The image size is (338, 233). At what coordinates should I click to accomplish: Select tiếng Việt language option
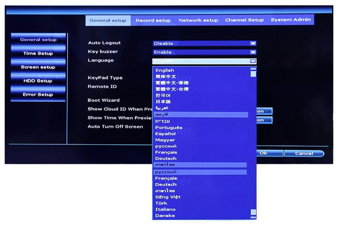pos(168,197)
